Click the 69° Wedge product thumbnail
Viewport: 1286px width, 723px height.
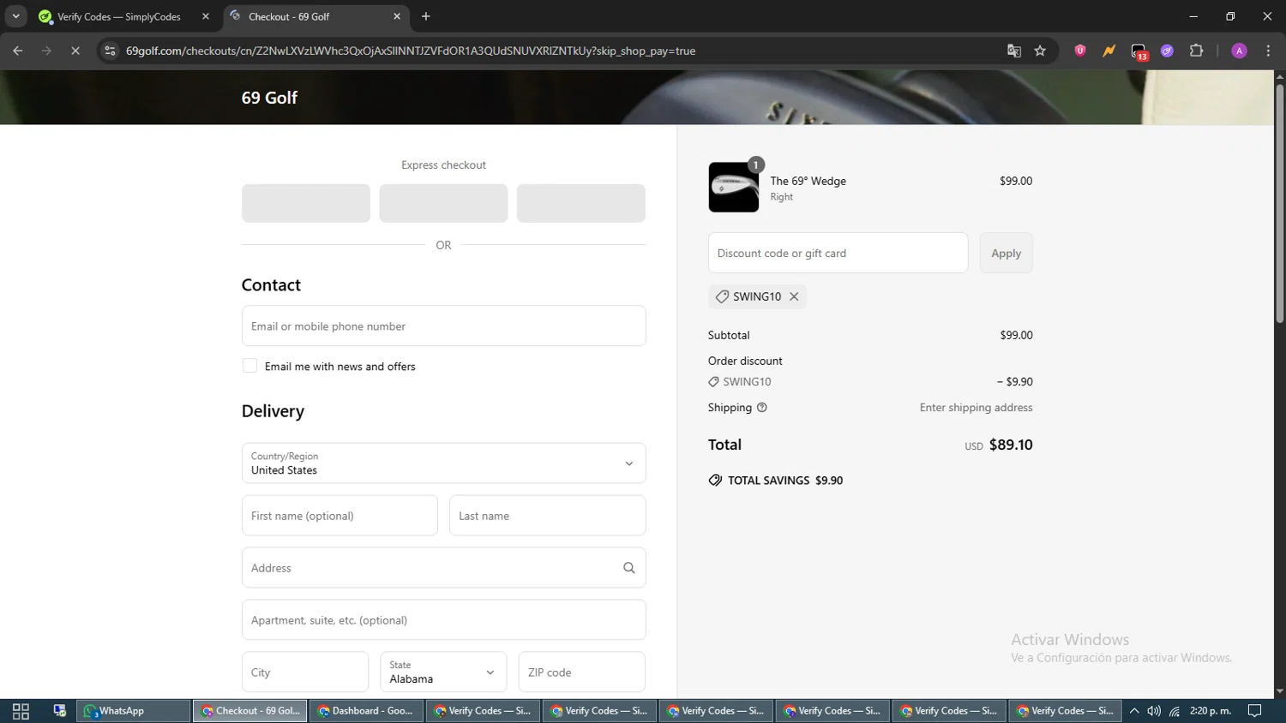click(733, 187)
